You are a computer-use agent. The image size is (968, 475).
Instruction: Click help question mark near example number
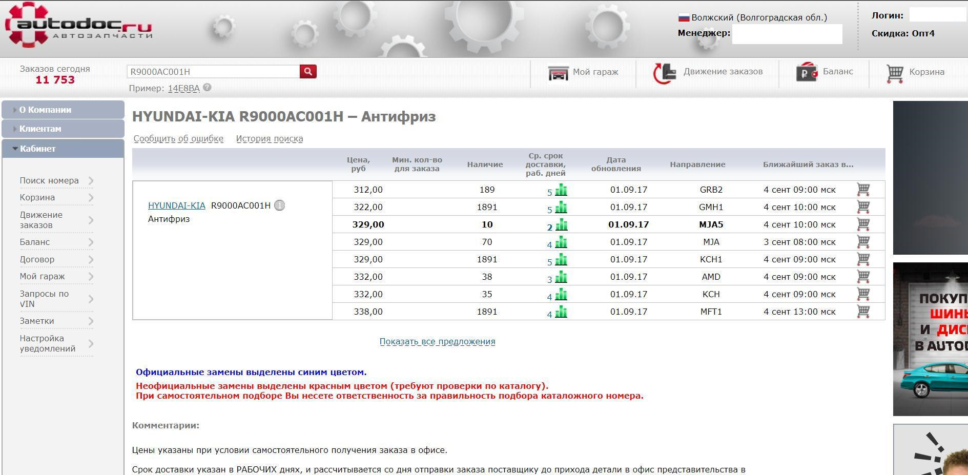pyautogui.click(x=207, y=88)
